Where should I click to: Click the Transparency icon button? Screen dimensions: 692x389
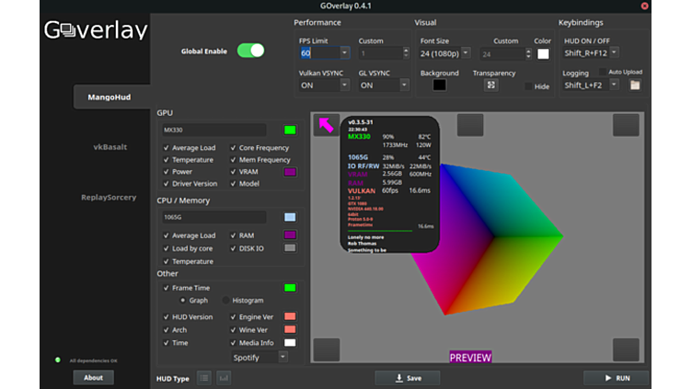pyautogui.click(x=491, y=85)
